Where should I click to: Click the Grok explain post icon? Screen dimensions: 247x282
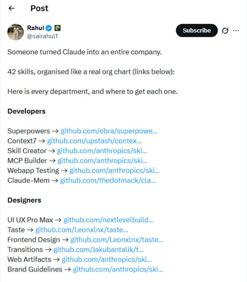pyautogui.click(x=225, y=30)
